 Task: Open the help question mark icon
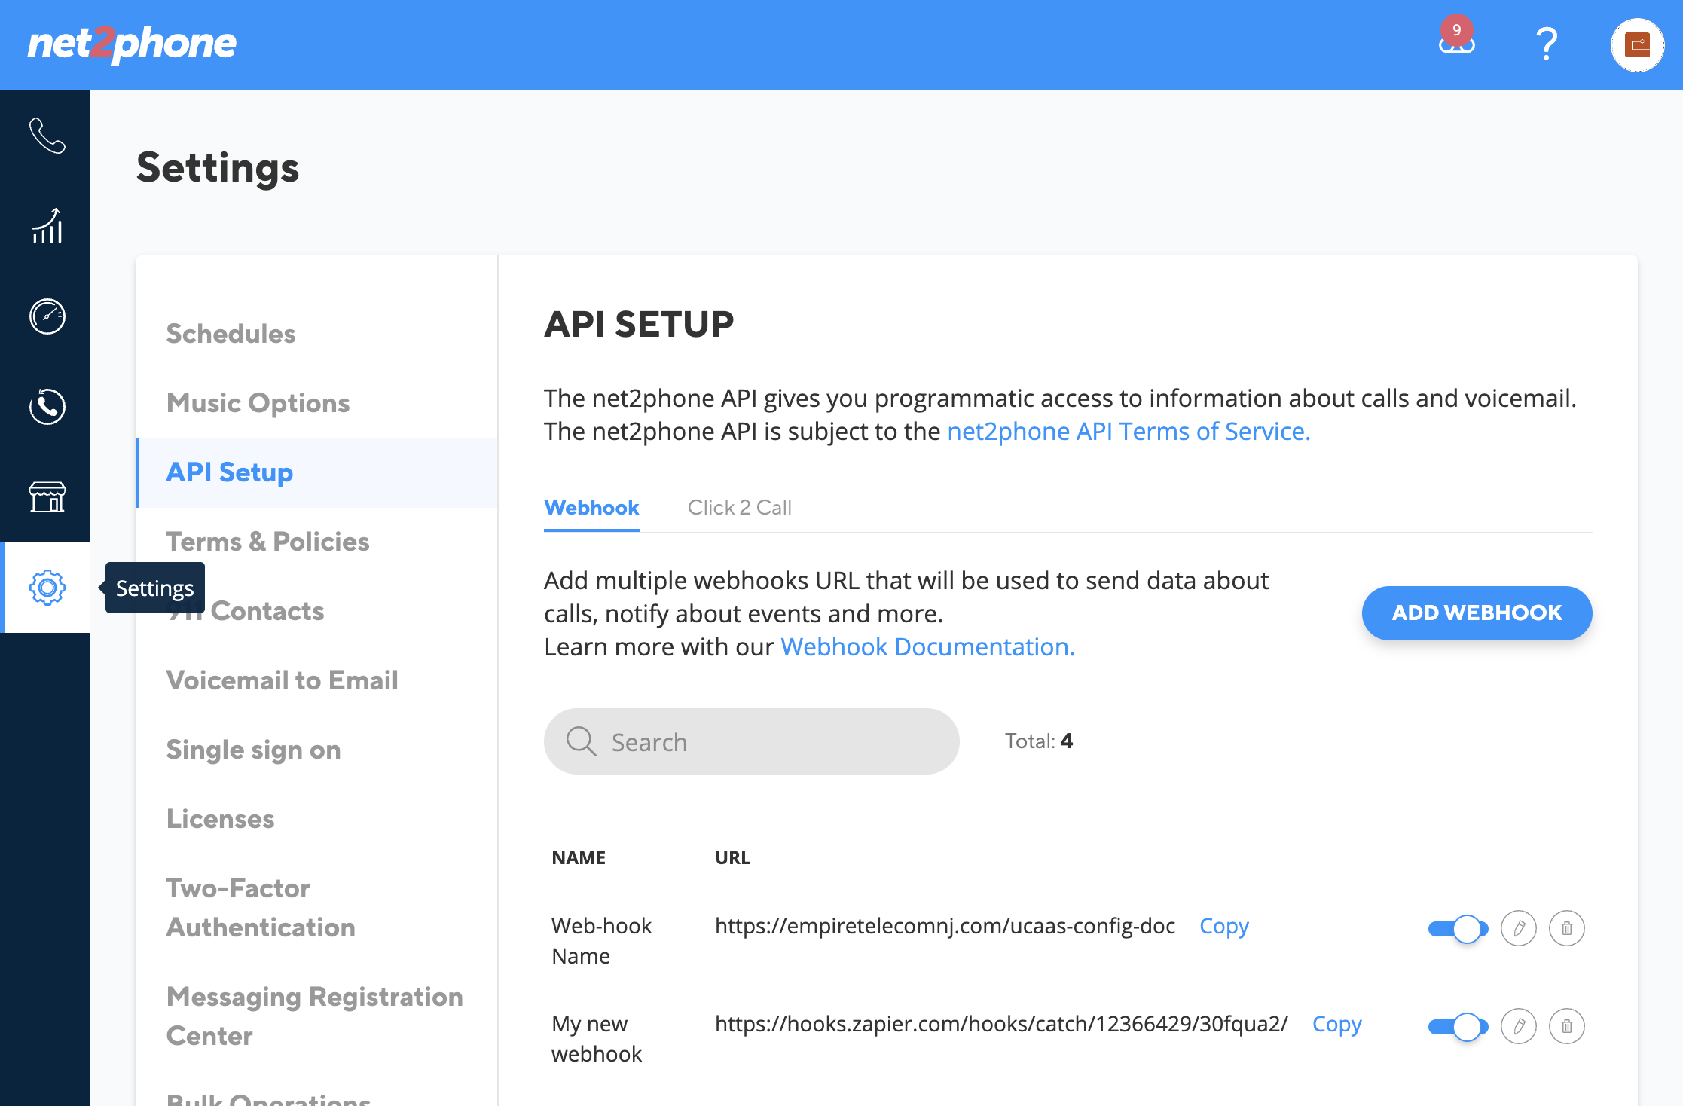click(1547, 44)
